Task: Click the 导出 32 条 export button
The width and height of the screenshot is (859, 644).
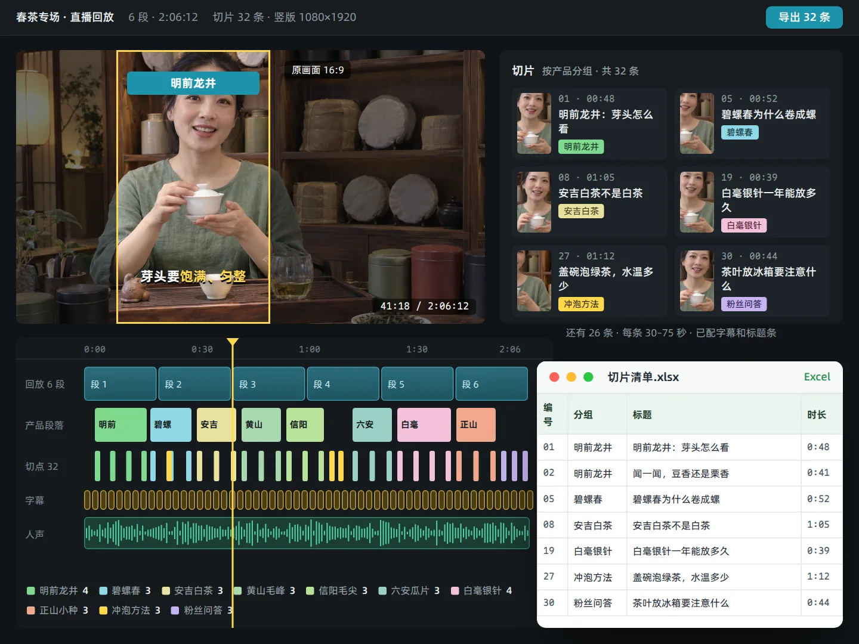Action: point(804,17)
